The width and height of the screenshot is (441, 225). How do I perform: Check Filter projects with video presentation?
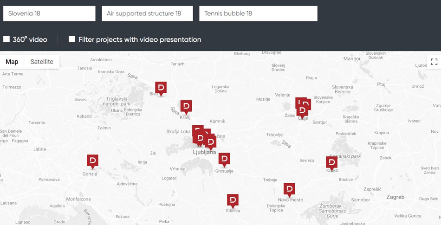72,39
